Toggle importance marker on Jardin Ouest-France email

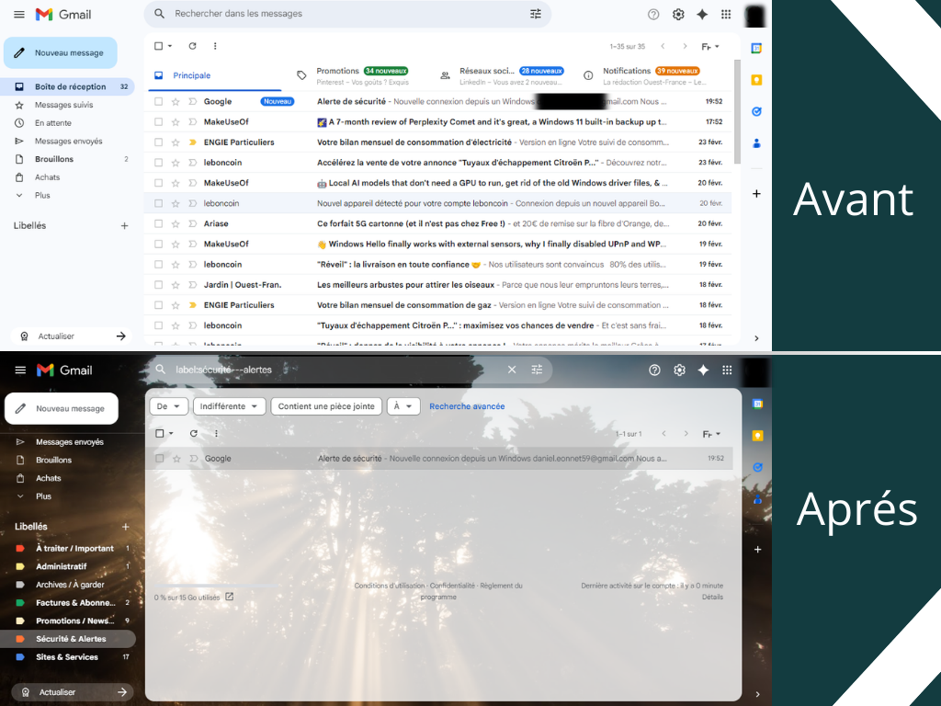pos(193,285)
